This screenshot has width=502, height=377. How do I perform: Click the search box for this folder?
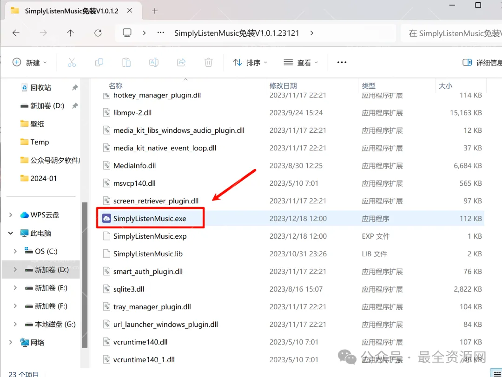tap(451, 33)
